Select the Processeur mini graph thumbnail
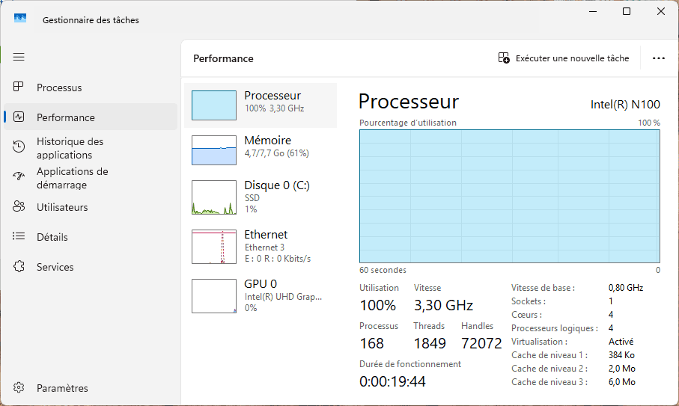This screenshot has width=679, height=406. [x=214, y=105]
